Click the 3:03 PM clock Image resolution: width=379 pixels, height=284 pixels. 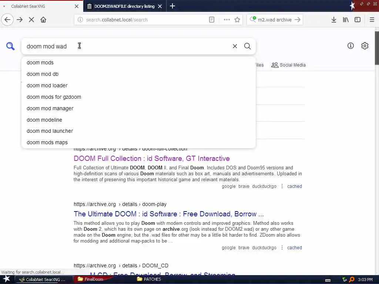pyautogui.click(x=365, y=280)
